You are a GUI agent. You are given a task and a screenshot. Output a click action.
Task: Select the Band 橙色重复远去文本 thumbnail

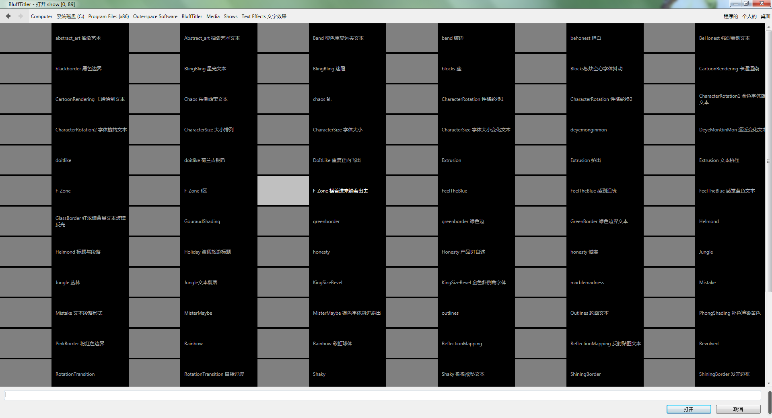[283, 38]
